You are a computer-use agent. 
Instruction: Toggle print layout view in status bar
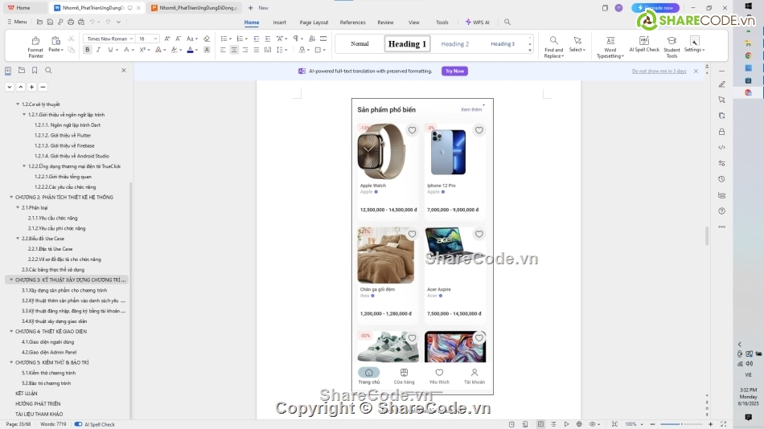click(x=540, y=424)
